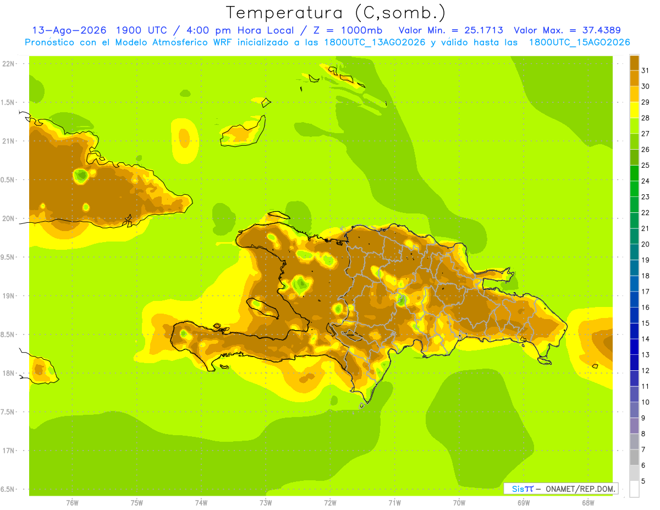Click the blue "Sis" logo text
Image resolution: width=660 pixels, height=510 pixels.
click(518, 489)
